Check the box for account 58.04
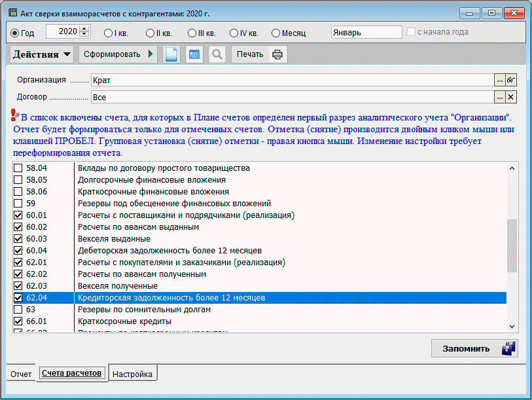This screenshot has width=532, height=400. [18, 168]
